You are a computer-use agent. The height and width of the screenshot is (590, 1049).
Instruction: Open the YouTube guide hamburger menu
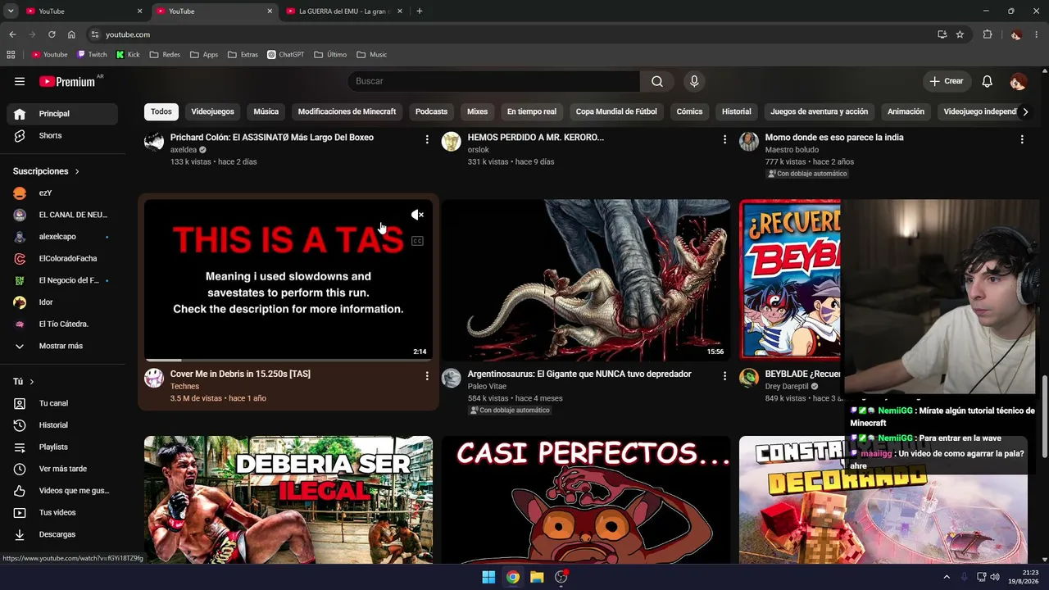coord(20,81)
